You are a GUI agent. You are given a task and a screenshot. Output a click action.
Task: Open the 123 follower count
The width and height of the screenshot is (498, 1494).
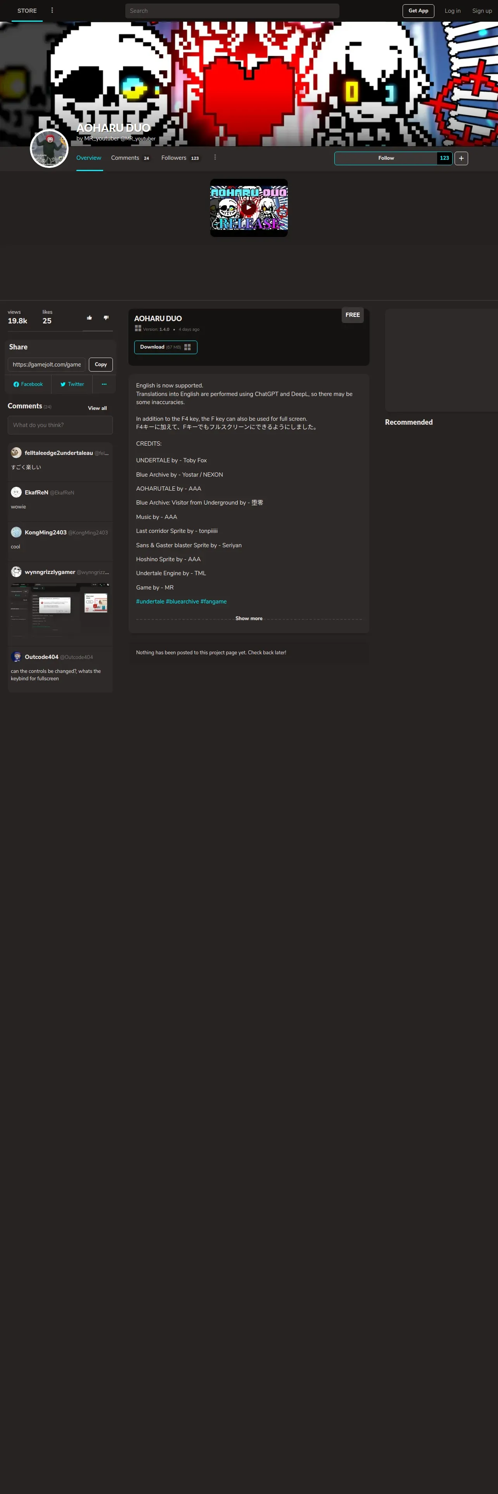click(x=444, y=158)
